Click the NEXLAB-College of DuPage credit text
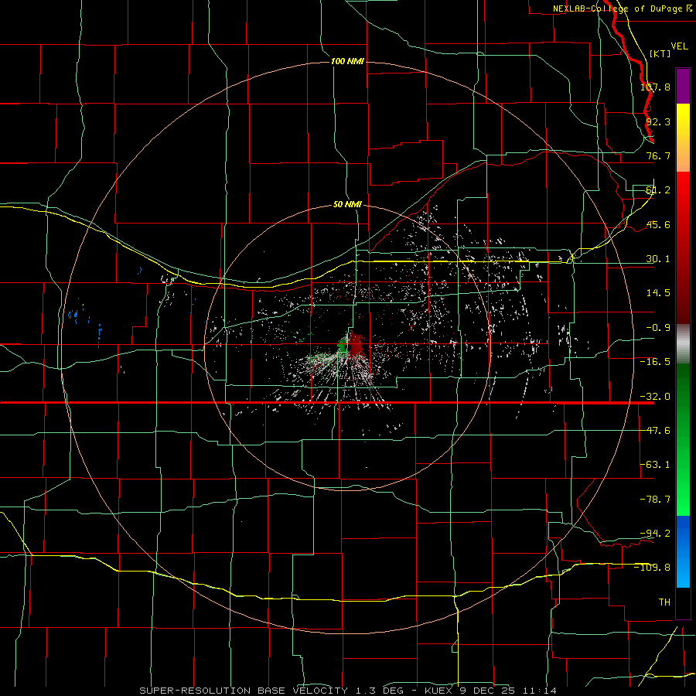Image resolution: width=696 pixels, height=696 pixels. tap(623, 9)
